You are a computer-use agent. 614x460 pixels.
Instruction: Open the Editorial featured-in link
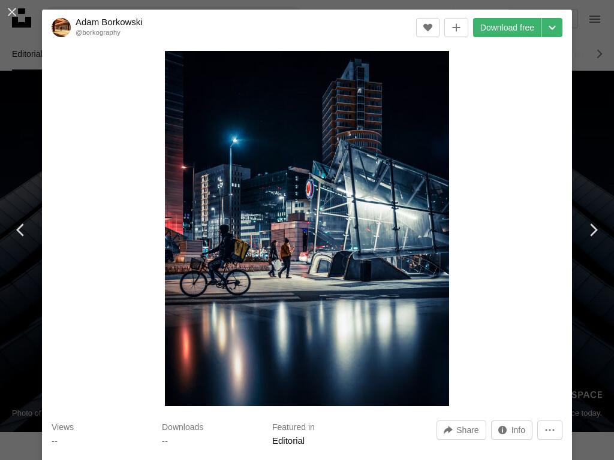(288, 441)
